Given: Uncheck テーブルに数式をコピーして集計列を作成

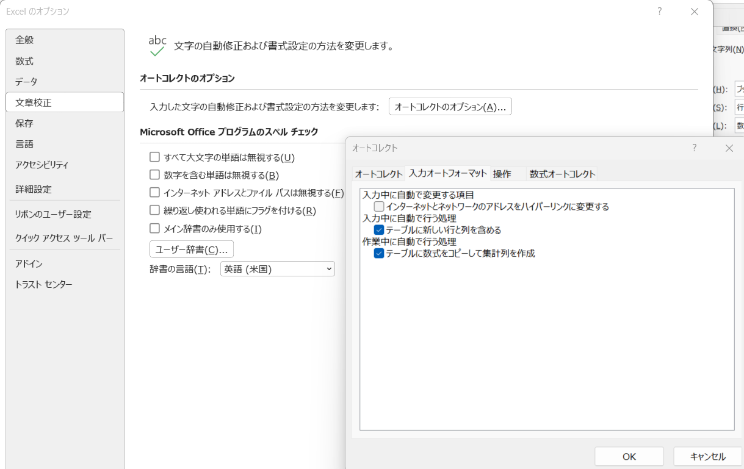Looking at the screenshot, I should click(379, 253).
